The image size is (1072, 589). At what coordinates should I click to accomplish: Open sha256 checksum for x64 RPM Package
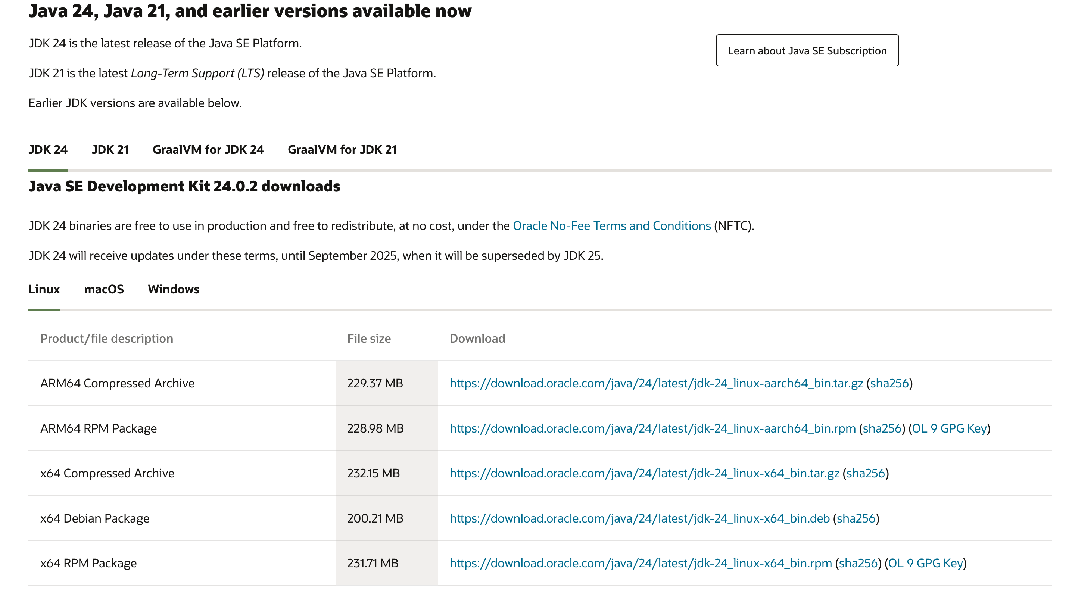point(858,563)
